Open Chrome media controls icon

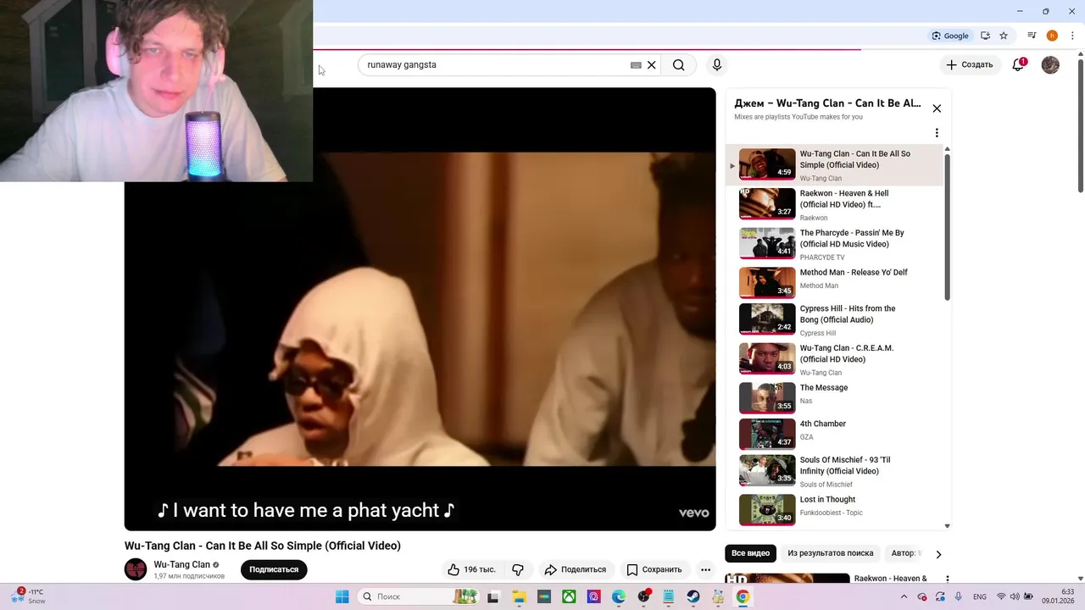[x=1032, y=36]
